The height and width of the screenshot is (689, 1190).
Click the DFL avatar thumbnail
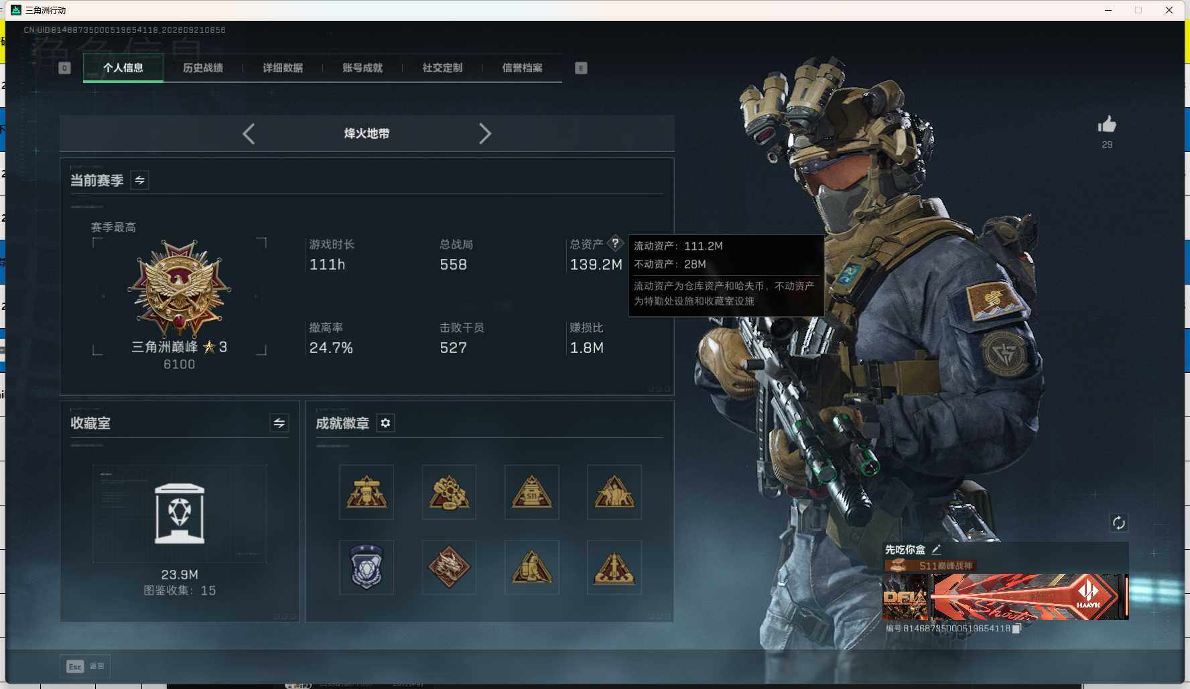906,596
